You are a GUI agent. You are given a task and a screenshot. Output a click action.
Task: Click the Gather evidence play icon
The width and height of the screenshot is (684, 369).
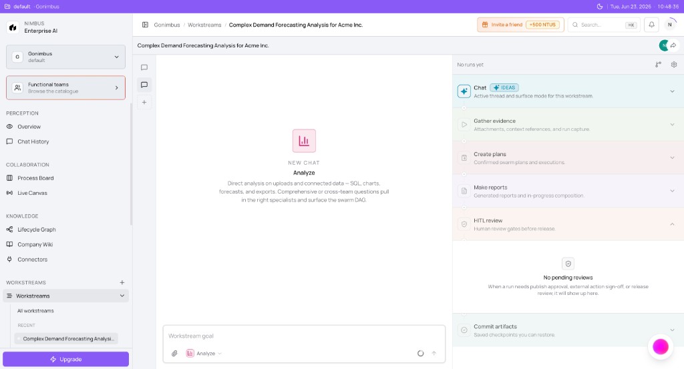tap(464, 125)
